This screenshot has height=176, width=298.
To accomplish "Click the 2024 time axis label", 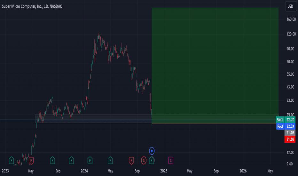I will 84,171.
